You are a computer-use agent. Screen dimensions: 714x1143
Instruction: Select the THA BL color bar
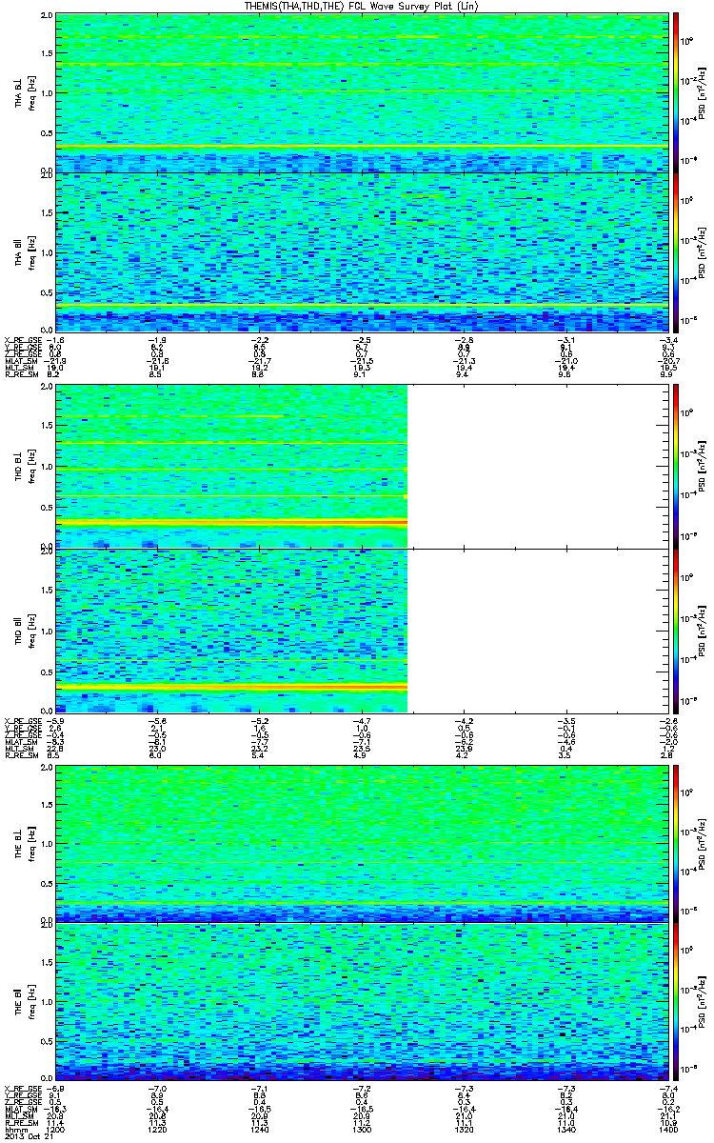(x=676, y=93)
